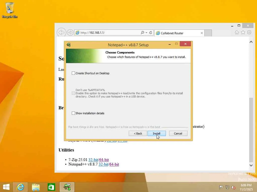Click Internet Explorer forward arrow button
Screen dimensions: 257x192
[x=70, y=32]
